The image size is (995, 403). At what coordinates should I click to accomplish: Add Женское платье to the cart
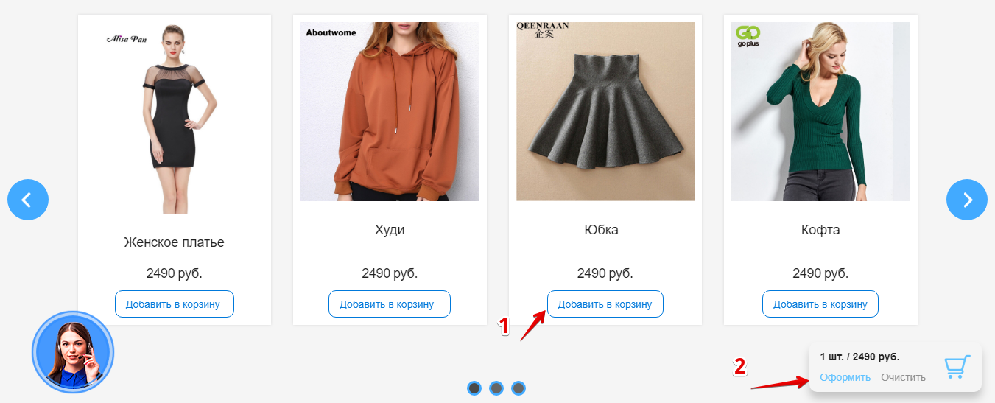click(174, 304)
